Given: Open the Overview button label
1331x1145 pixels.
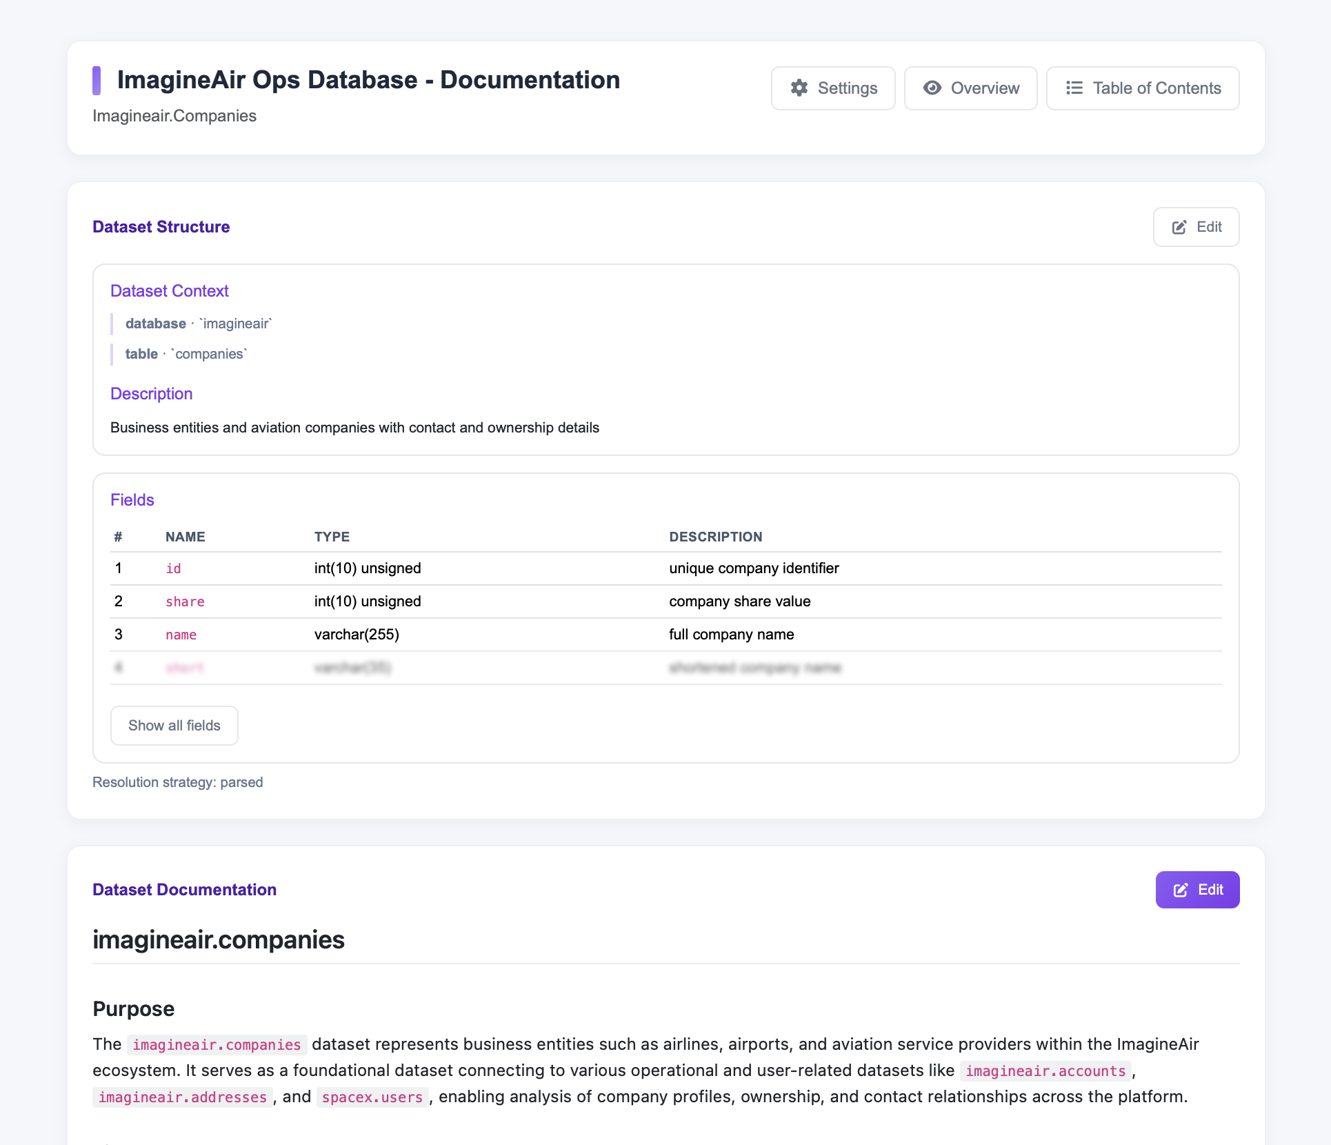Looking at the screenshot, I should (x=985, y=88).
